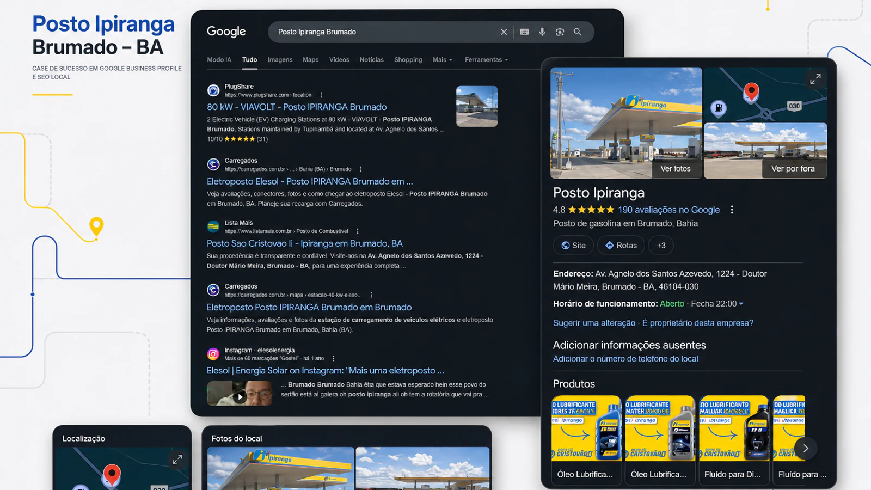Open Eletroposto Elesol - Posto IPIRANGA link
This screenshot has width=871, height=490.
pyautogui.click(x=310, y=181)
